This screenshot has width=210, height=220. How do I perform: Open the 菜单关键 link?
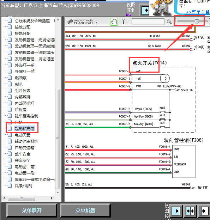click(198, 12)
